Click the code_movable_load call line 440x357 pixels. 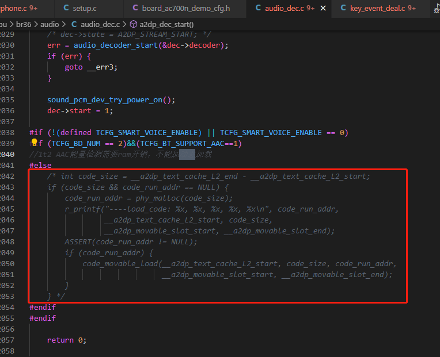(240, 264)
